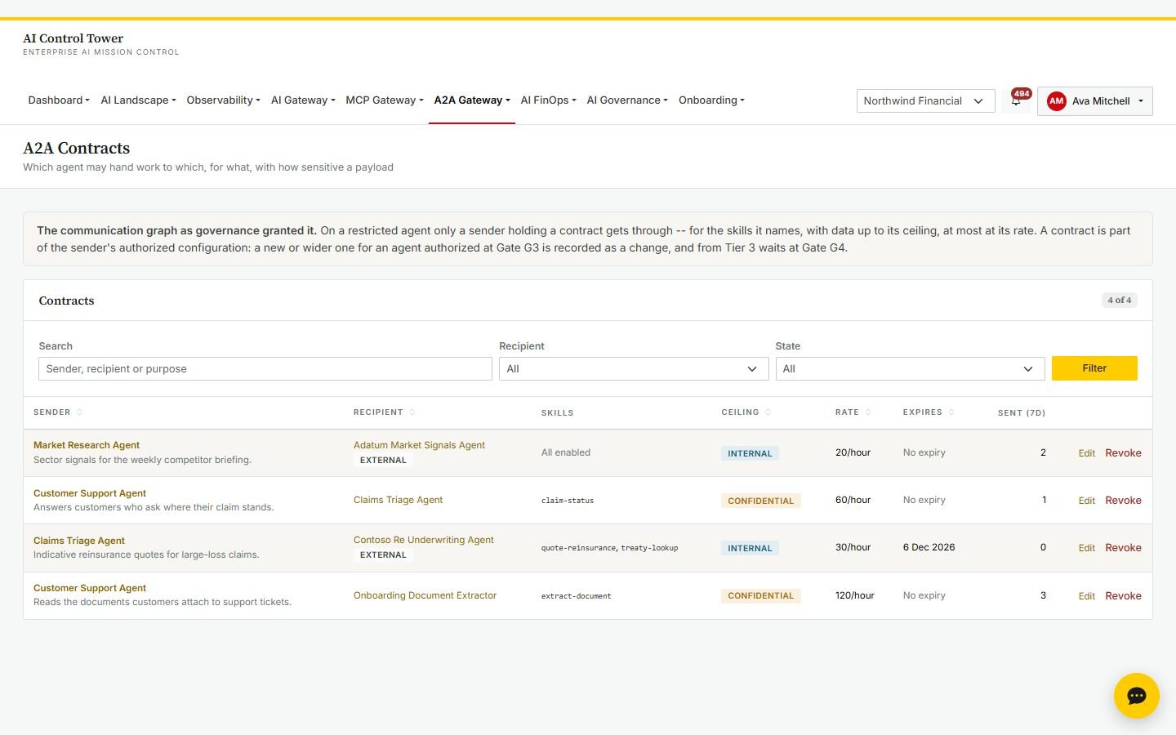This screenshot has height=735, width=1176.
Task: Open the recipient Claims Triage Agent link
Action: (x=398, y=500)
